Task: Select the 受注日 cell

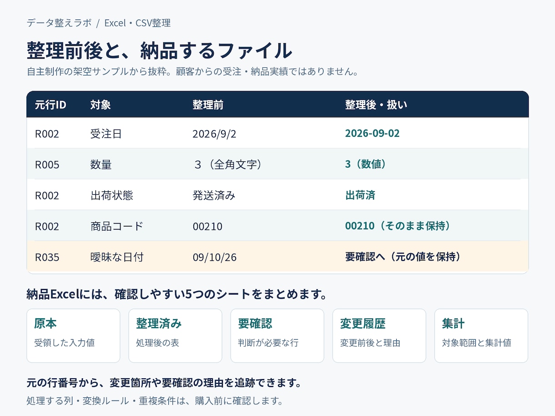Action: (106, 134)
